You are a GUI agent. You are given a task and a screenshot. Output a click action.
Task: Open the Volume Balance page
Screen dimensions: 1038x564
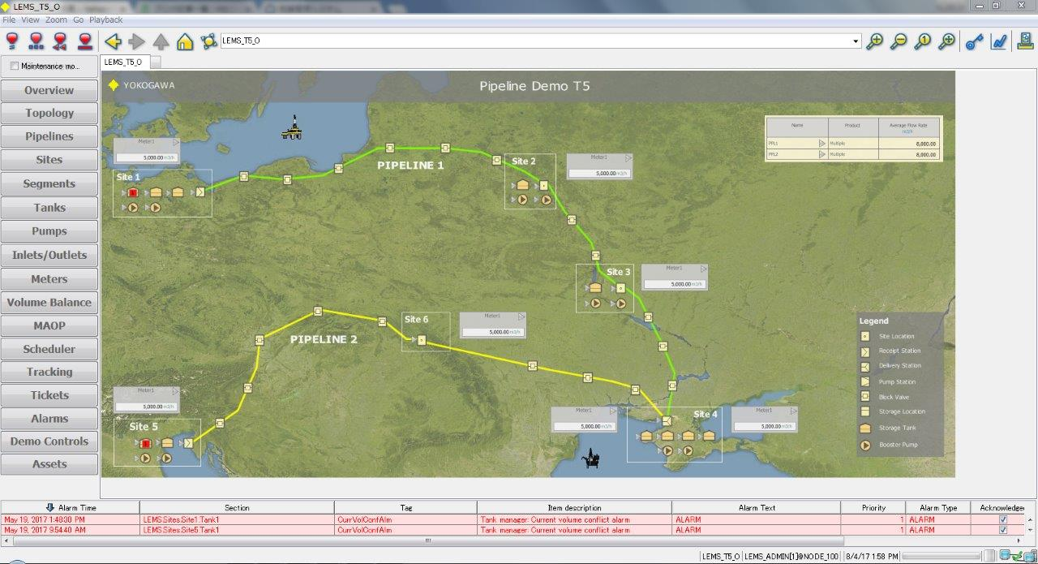click(x=49, y=302)
